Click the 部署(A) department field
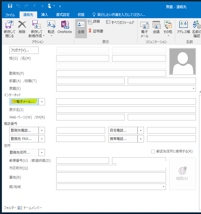Viewport: 201px width, 214px height. (x=90, y=81)
